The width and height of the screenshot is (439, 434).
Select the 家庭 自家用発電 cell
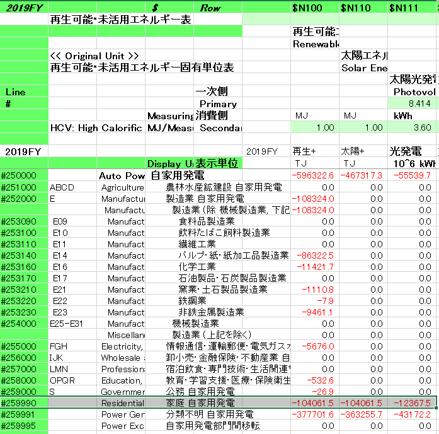(200, 403)
